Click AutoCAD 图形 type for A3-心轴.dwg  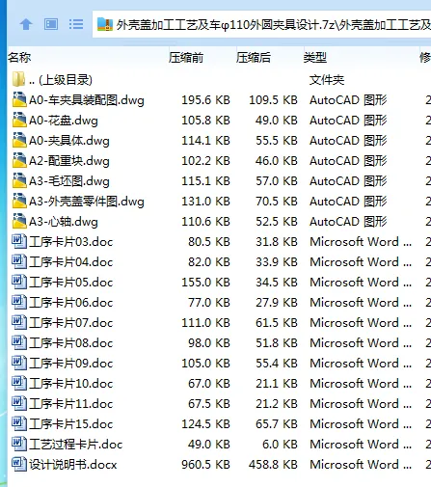pos(348,222)
